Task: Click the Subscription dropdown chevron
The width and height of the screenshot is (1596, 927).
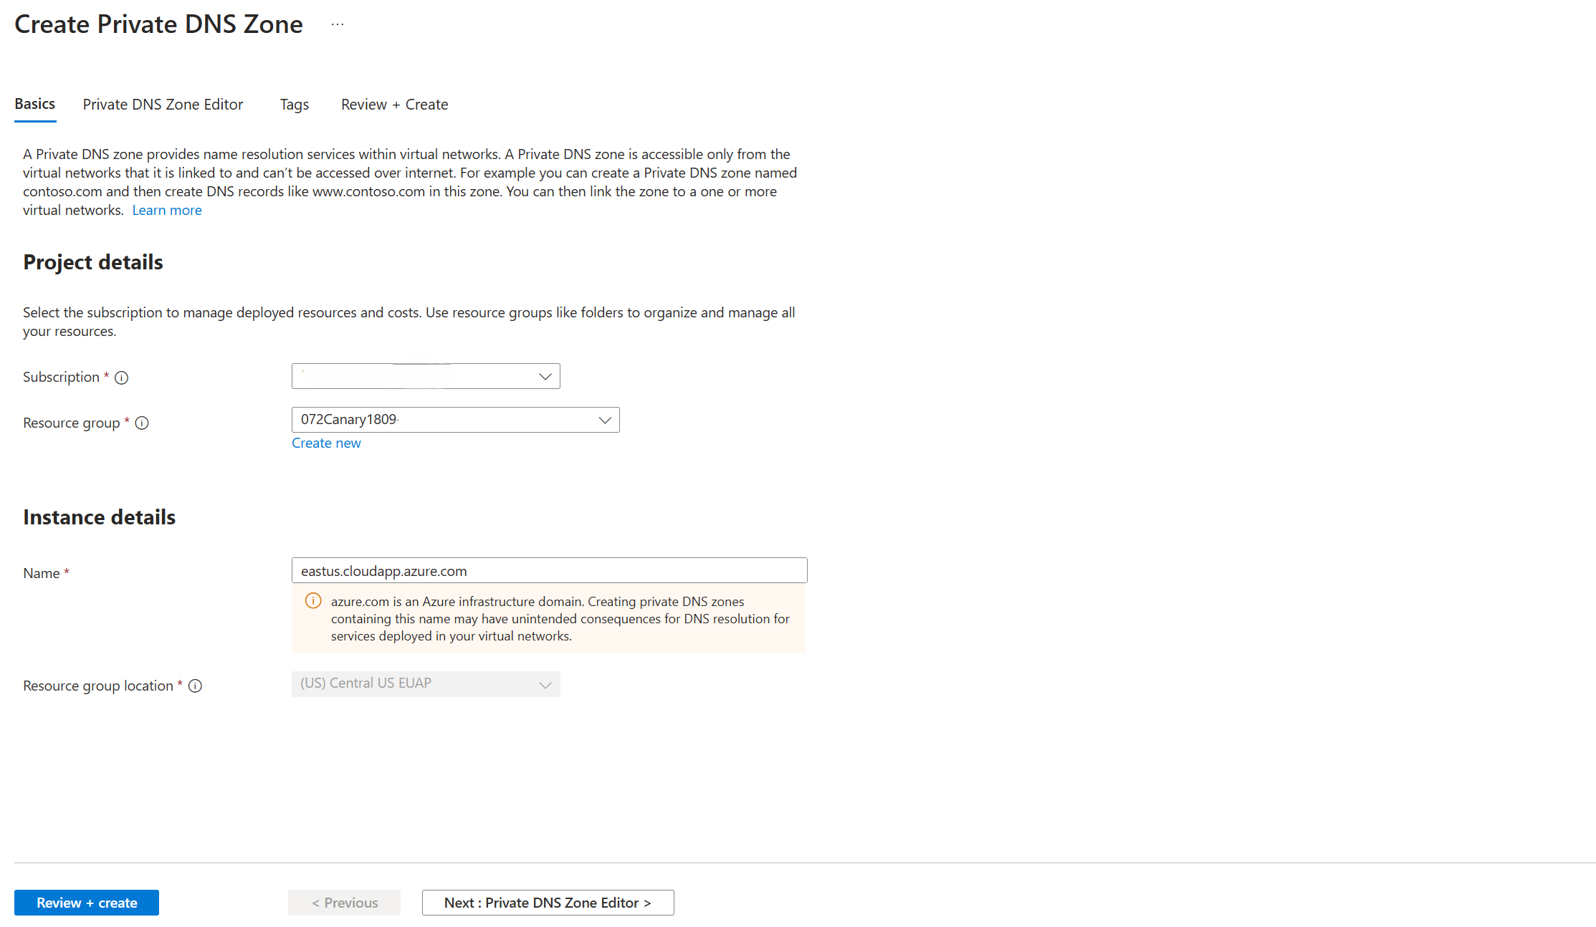Action: (x=545, y=377)
